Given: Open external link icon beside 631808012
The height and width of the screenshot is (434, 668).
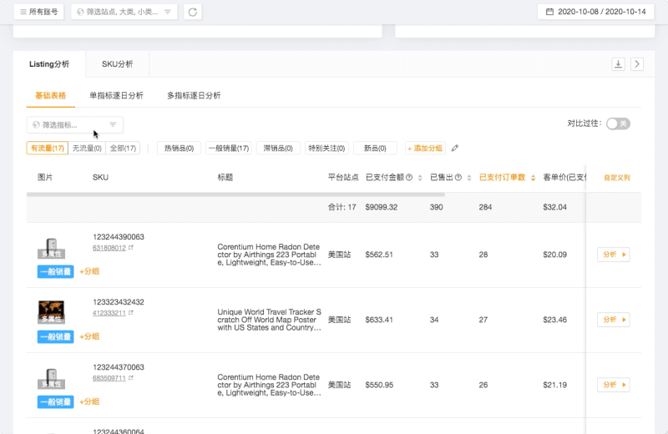Looking at the screenshot, I should pos(130,248).
